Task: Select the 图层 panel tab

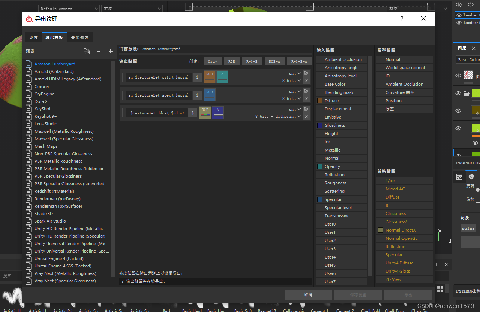Action: tap(462, 48)
